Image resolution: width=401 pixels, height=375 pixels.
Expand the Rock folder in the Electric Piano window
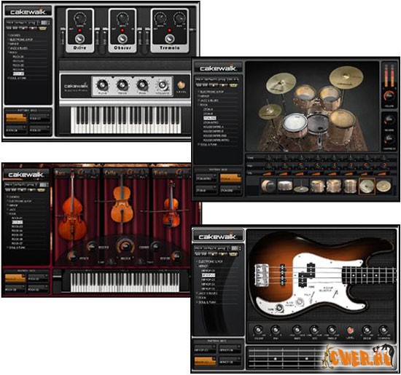pyautogui.click(x=12, y=52)
